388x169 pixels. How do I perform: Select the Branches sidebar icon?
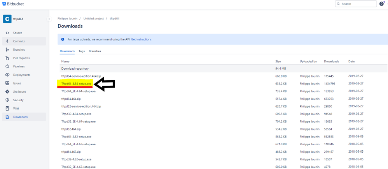[x=7, y=50]
